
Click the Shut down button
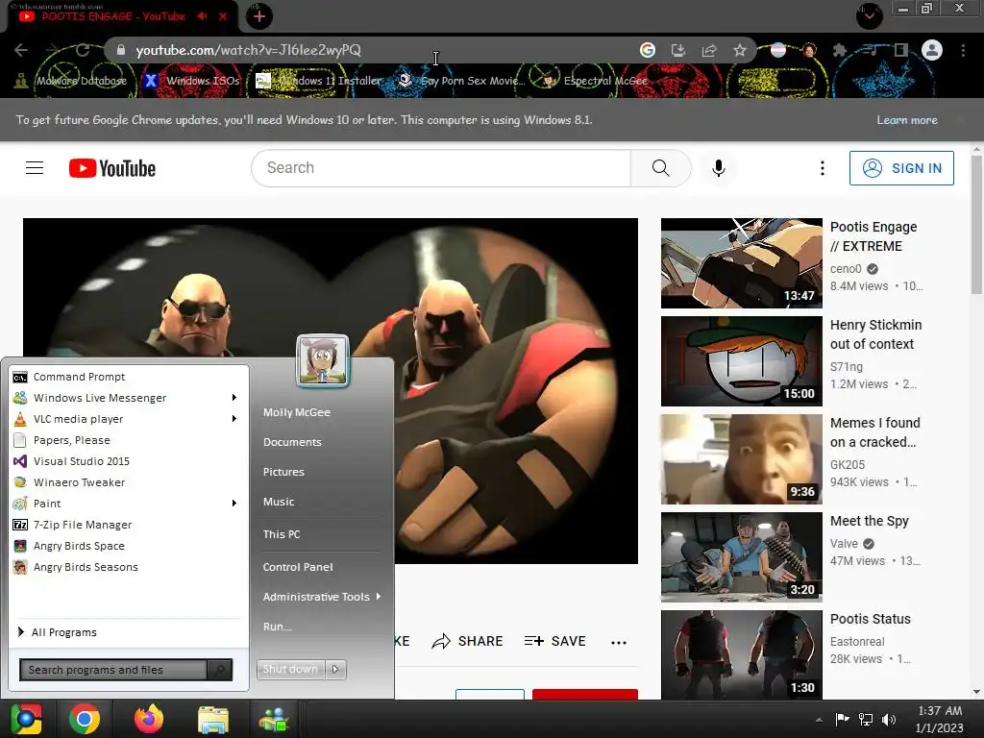click(x=290, y=670)
